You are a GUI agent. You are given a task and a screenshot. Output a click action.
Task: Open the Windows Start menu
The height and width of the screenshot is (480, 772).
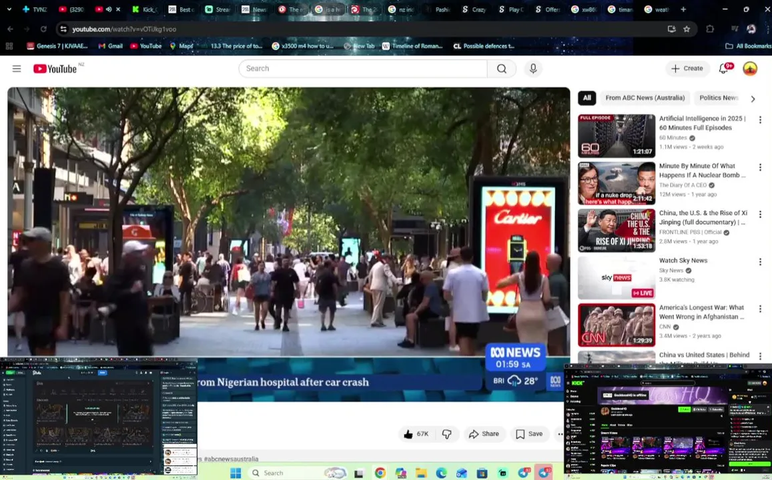pyautogui.click(x=236, y=473)
